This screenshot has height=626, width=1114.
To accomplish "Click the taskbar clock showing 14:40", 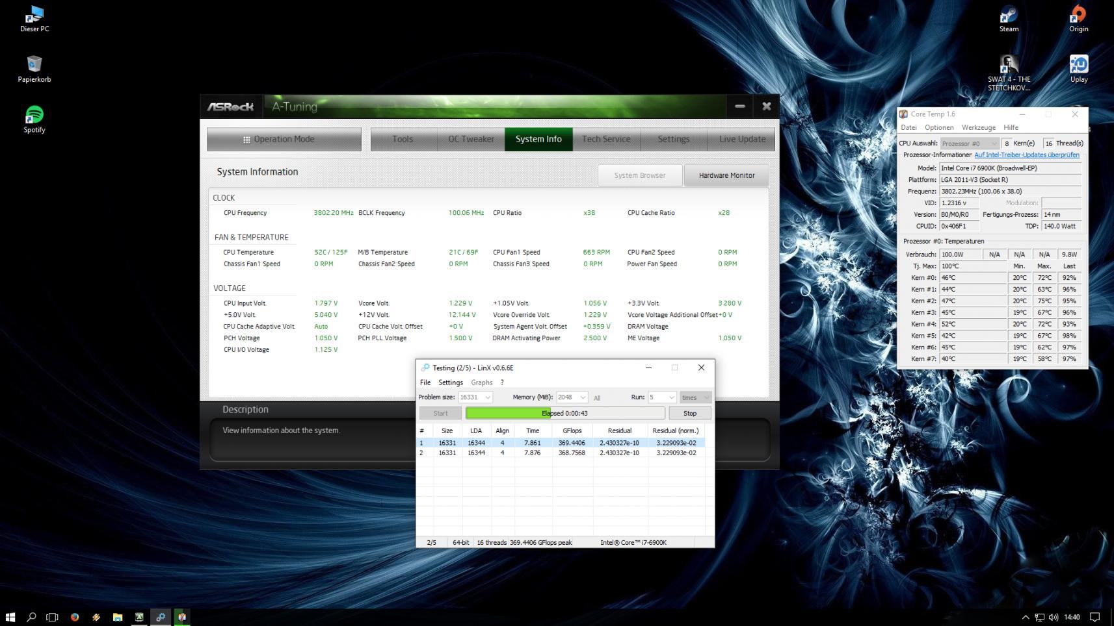I will click(1072, 617).
